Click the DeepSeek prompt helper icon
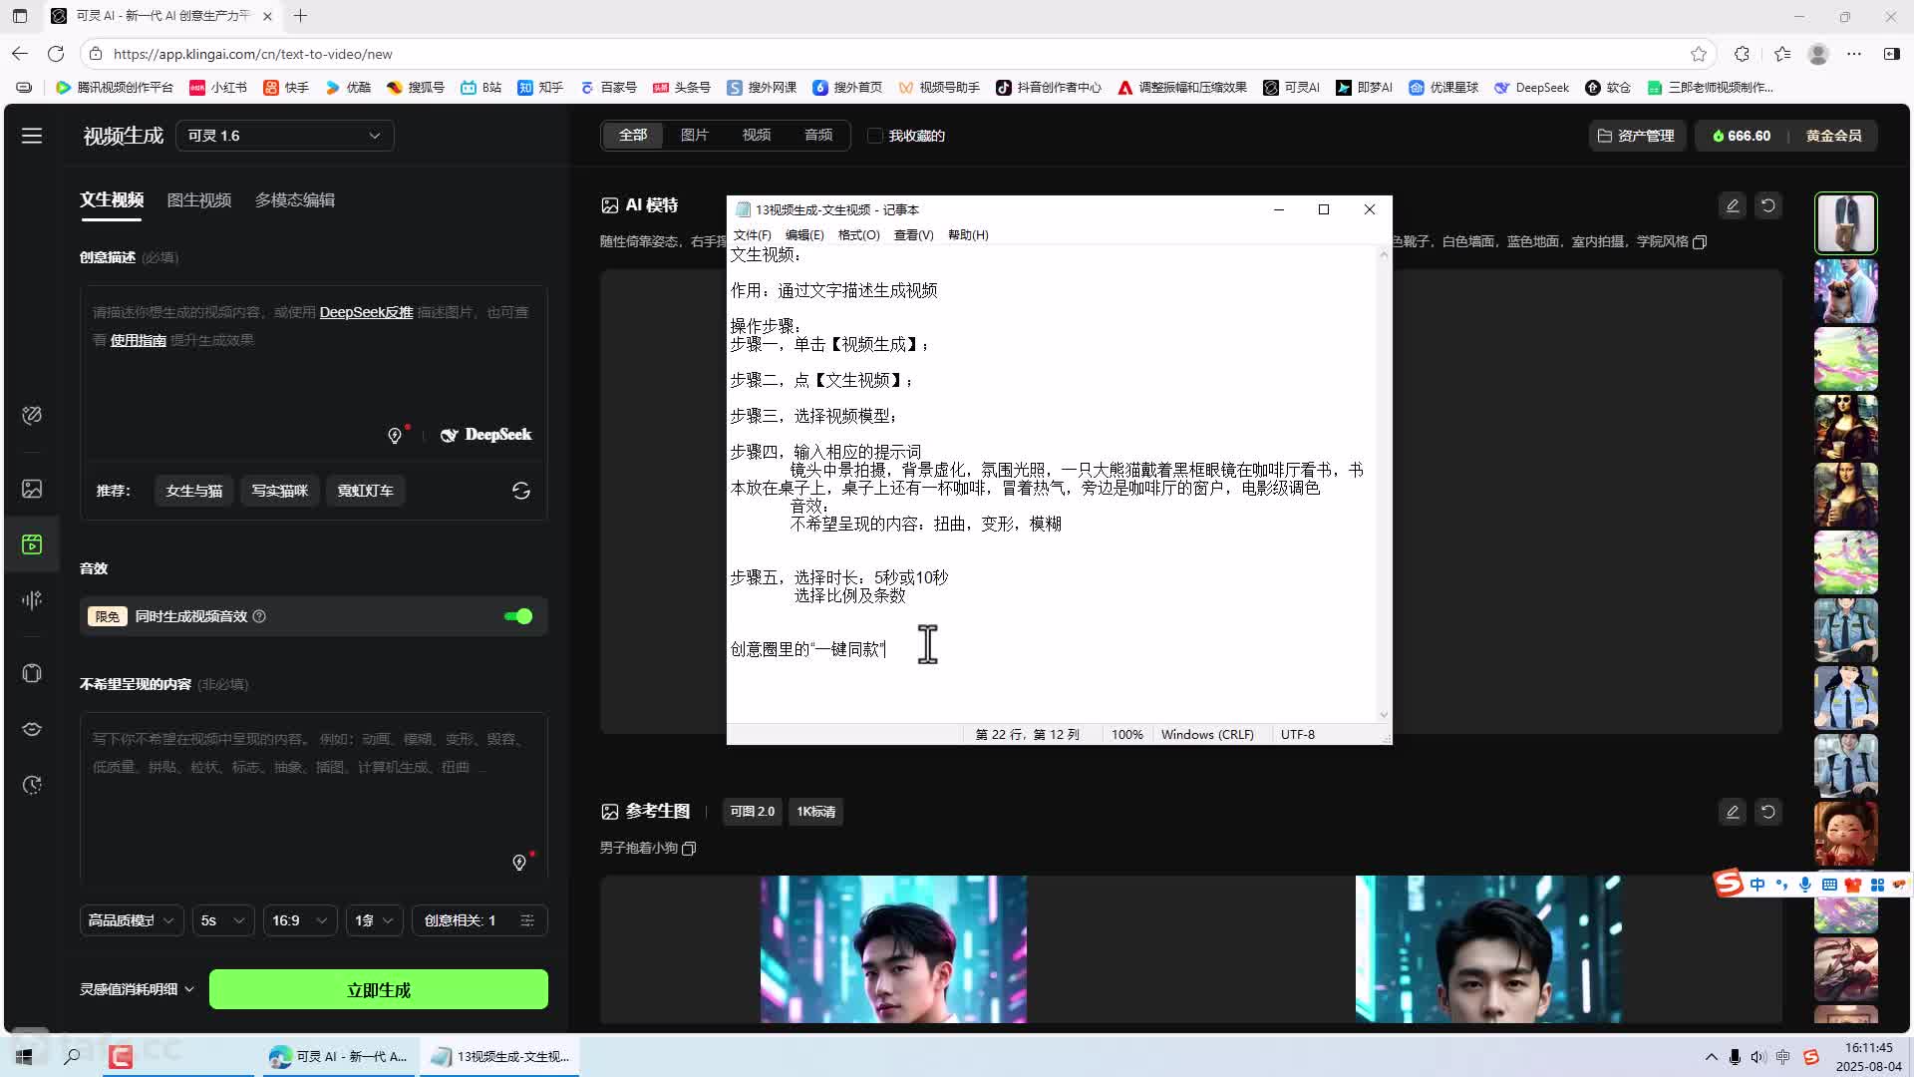This screenshot has height=1077, width=1914. point(486,435)
